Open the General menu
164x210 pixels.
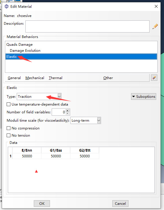(x=14, y=78)
